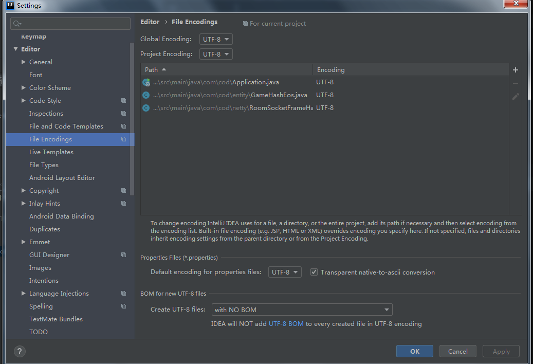
Task: Open the UTF-8 BOM link
Action: point(286,324)
